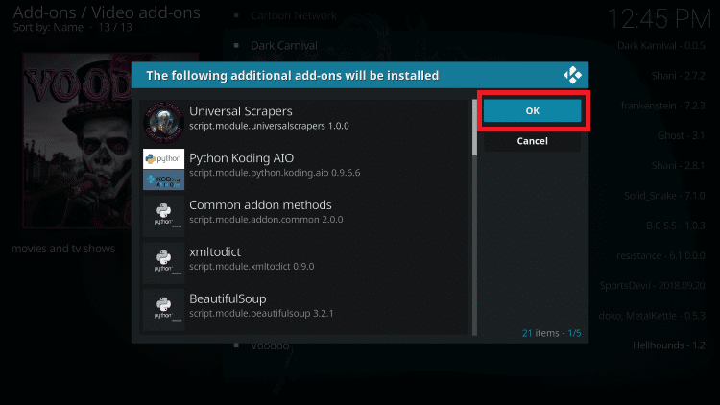Click Shani - 2.7.2 in background list

pos(678,76)
